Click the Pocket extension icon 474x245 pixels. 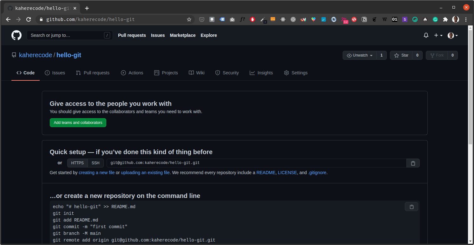click(x=201, y=19)
